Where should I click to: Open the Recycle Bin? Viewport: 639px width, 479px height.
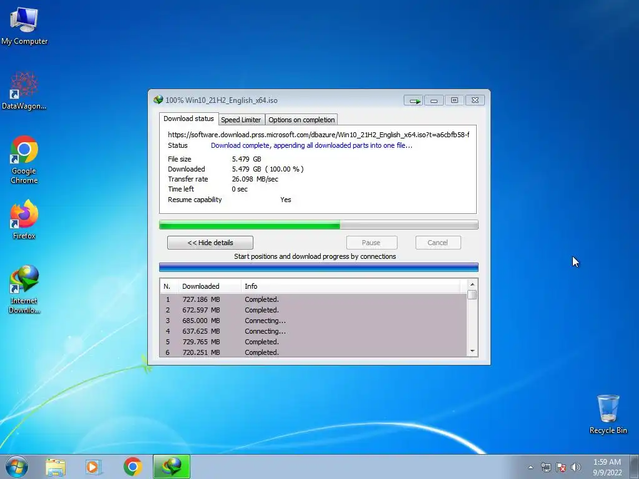pos(608,414)
